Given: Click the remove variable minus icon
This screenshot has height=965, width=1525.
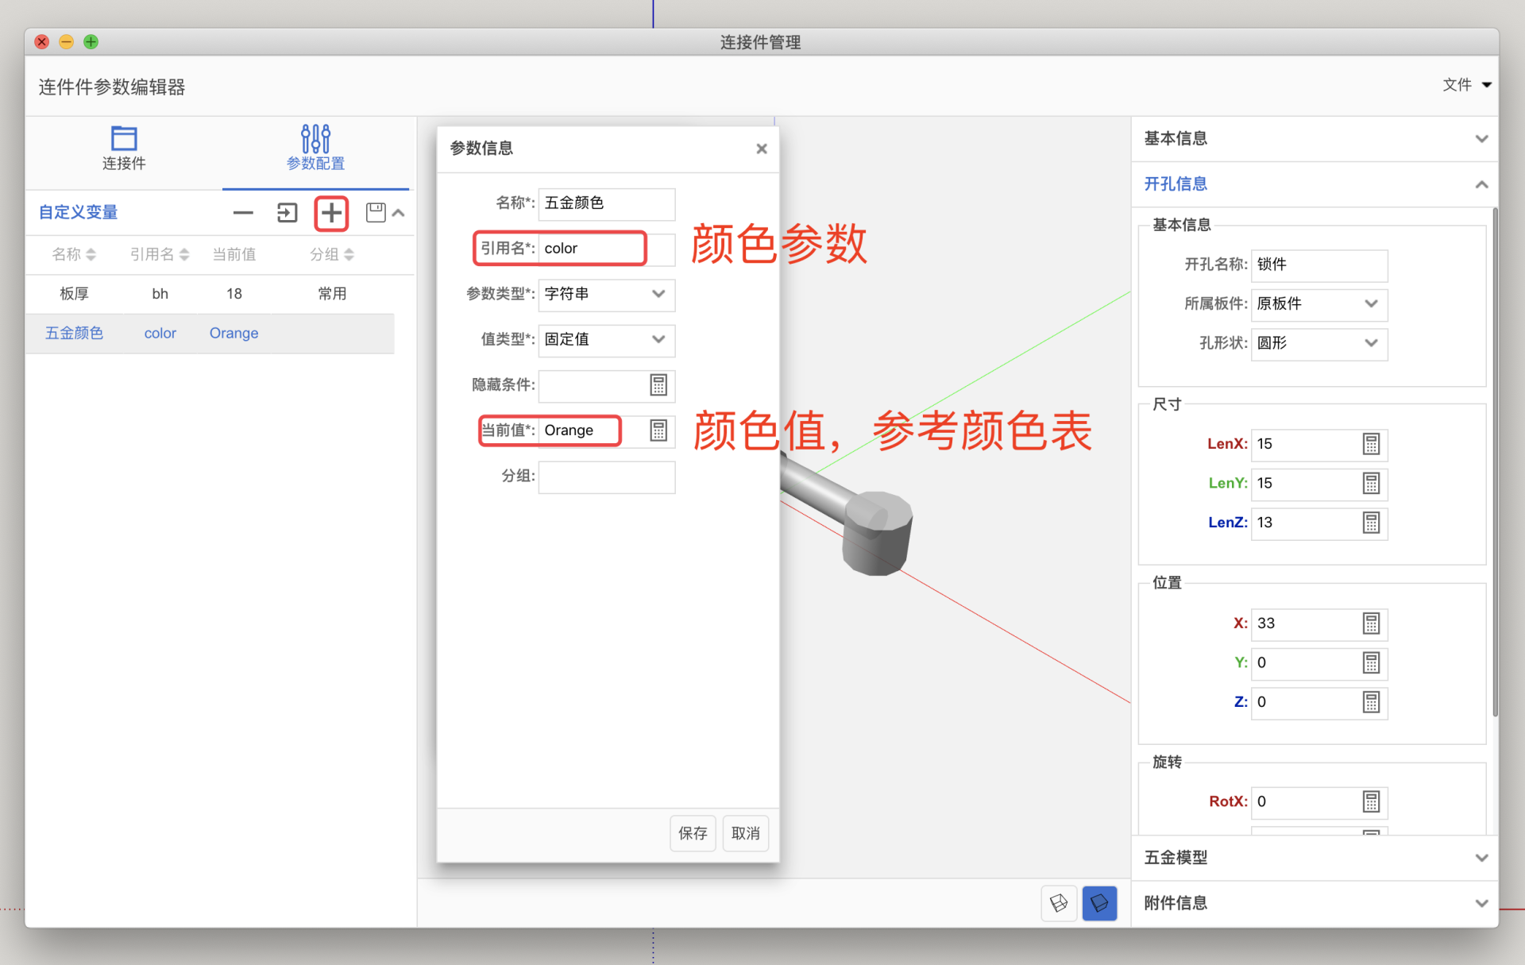Looking at the screenshot, I should click(x=243, y=213).
